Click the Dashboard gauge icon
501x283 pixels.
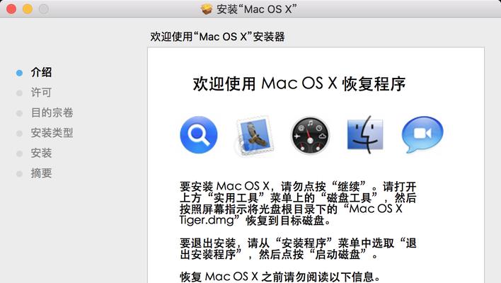point(310,135)
